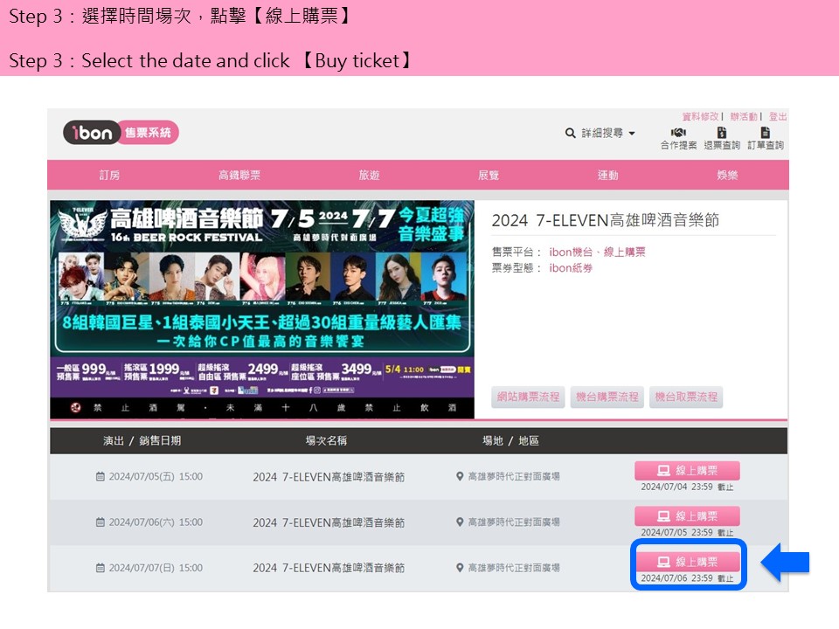Open the 高鐵聯票 menu tab
The height and width of the screenshot is (629, 839).
(239, 176)
